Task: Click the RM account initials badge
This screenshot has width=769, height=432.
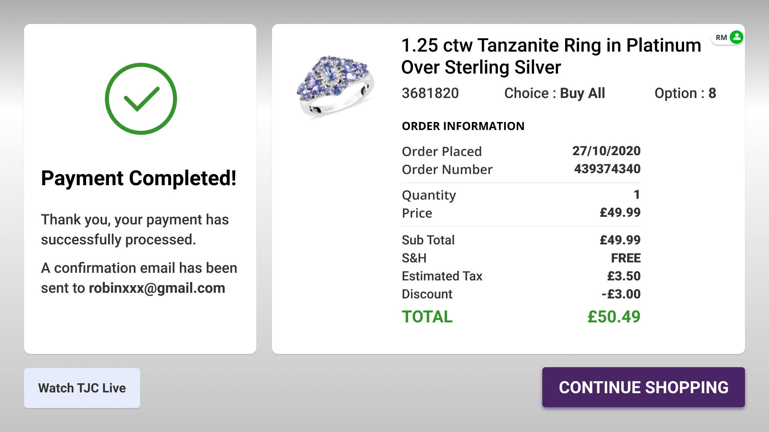Action: click(x=721, y=38)
